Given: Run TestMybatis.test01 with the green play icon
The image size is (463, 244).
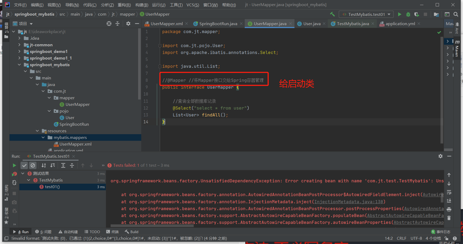Looking at the screenshot, I should point(400,14).
